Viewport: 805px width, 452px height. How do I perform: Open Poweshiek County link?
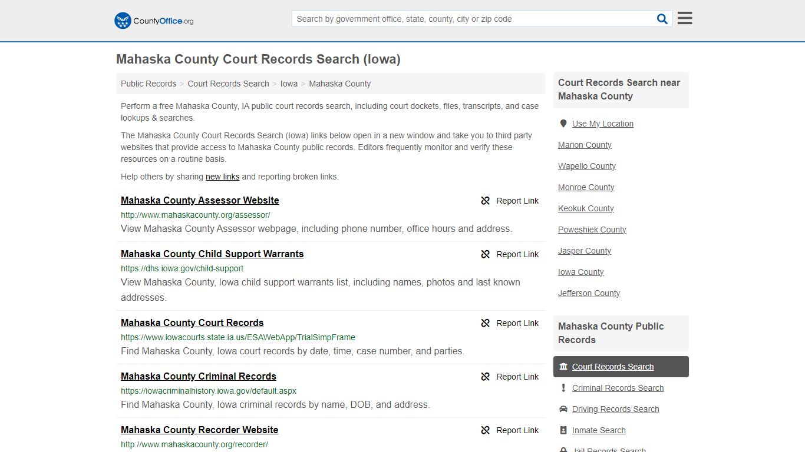pos(592,230)
